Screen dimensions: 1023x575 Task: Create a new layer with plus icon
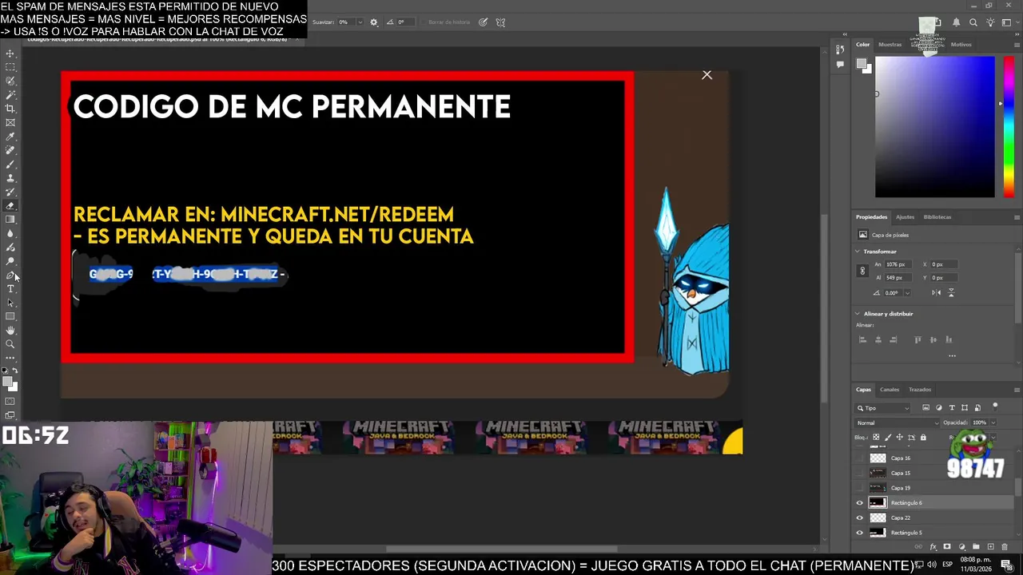990,546
